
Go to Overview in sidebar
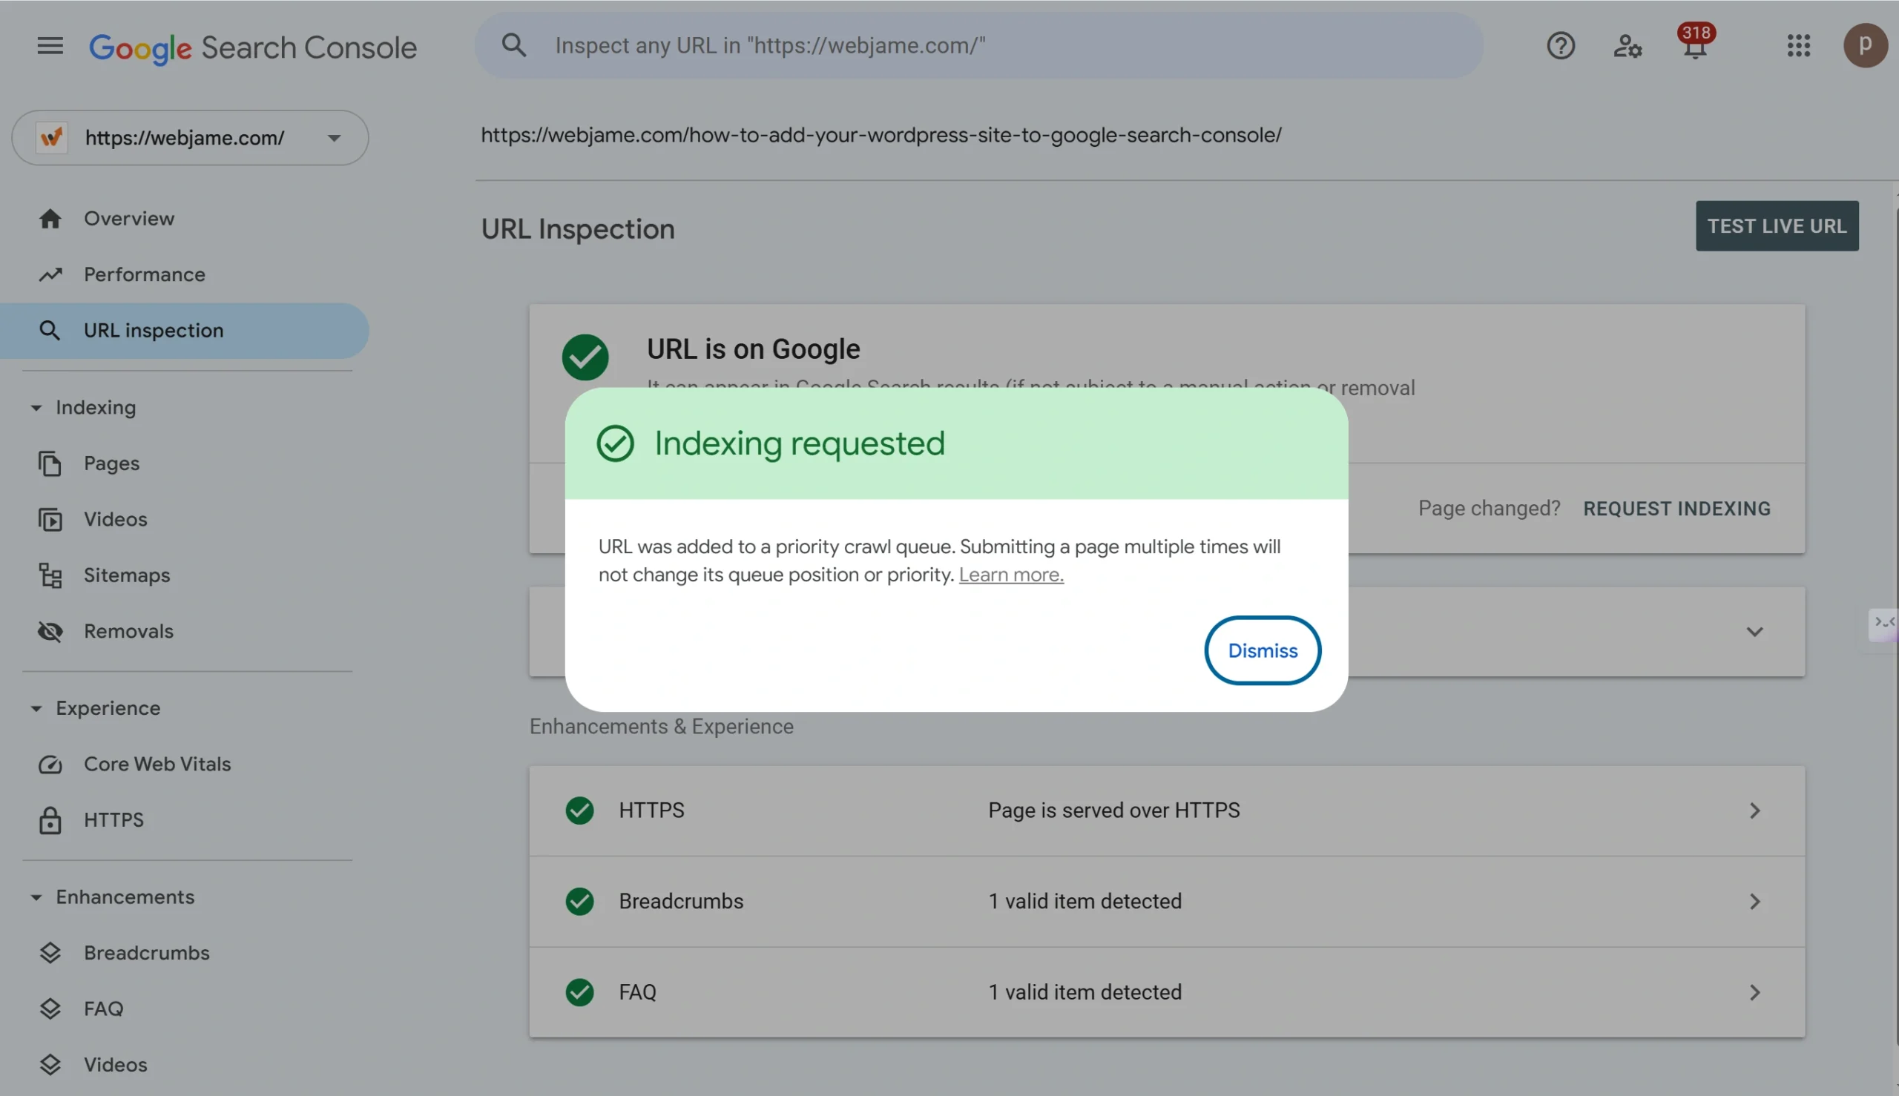pos(185,218)
